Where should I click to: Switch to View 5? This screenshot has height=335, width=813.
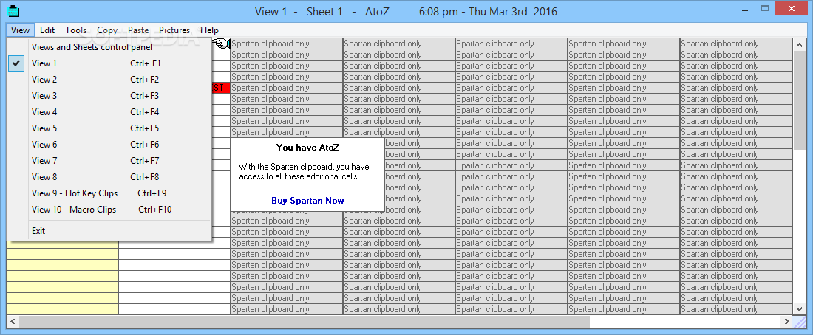[x=109, y=128]
